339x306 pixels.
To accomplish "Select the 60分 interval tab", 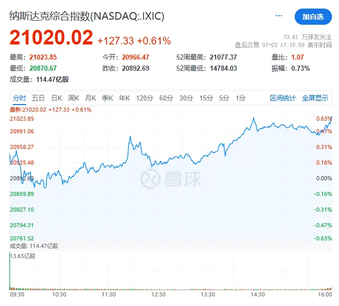I will [x=166, y=98].
